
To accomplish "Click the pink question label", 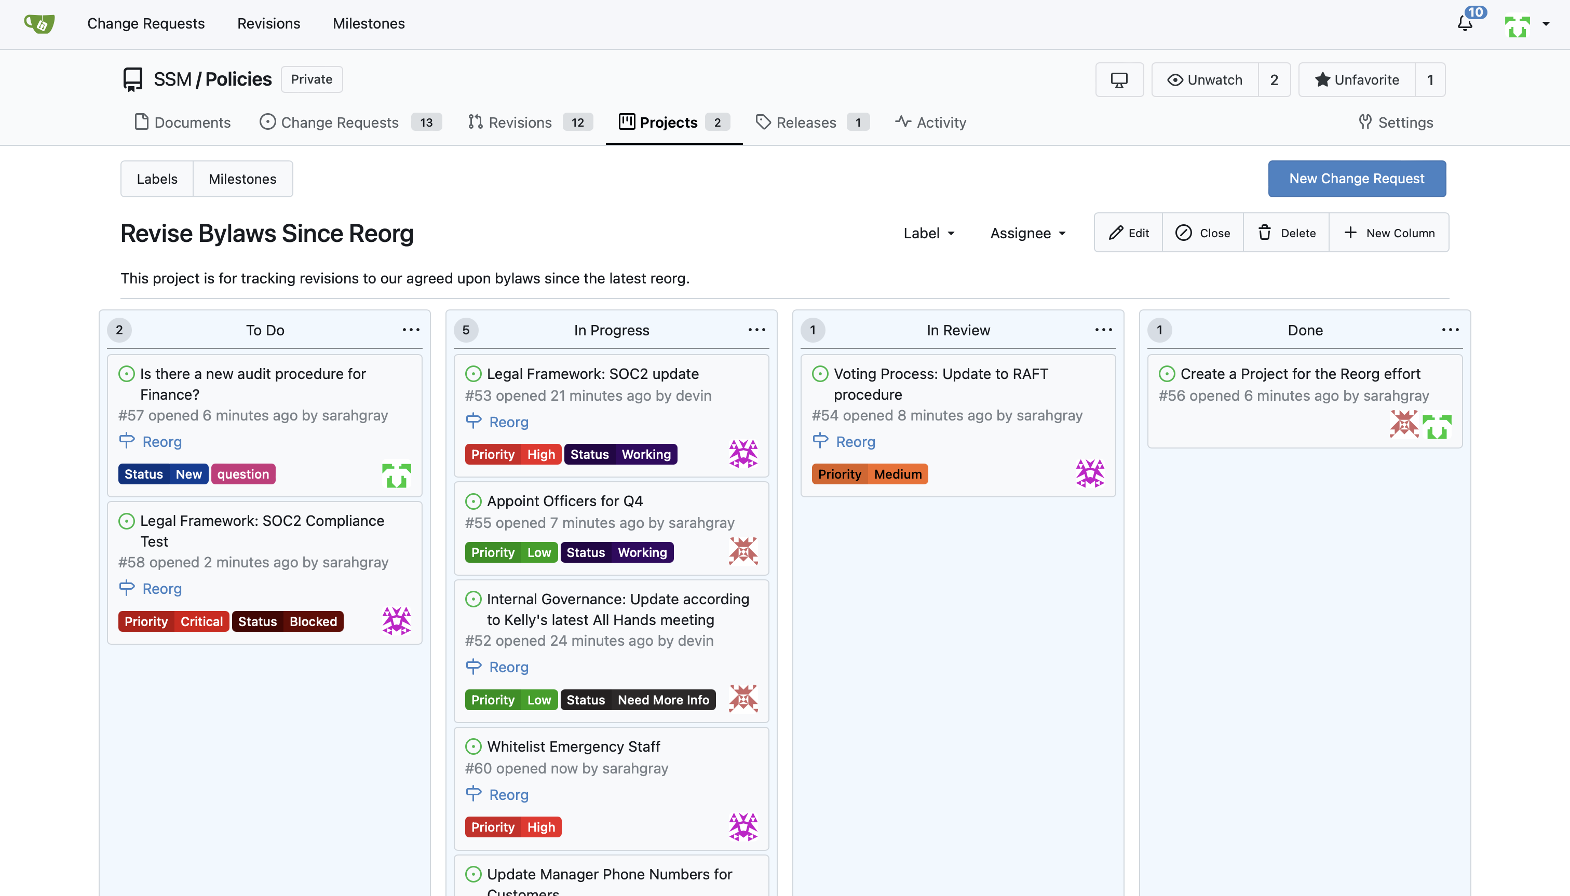I will (x=243, y=474).
